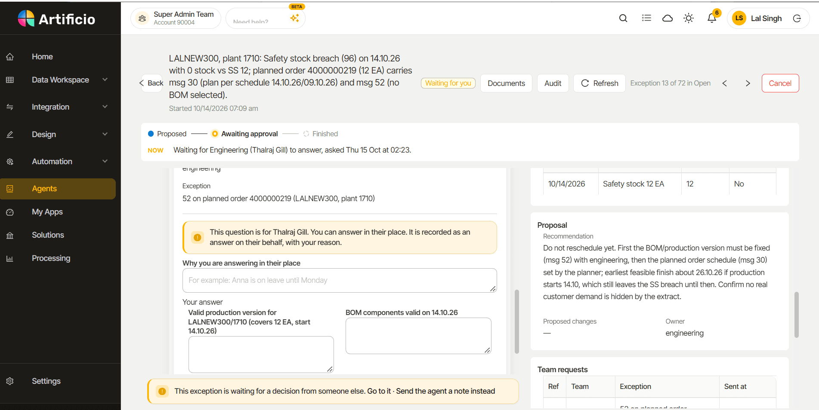Click the cloud icon in the header

(667, 18)
